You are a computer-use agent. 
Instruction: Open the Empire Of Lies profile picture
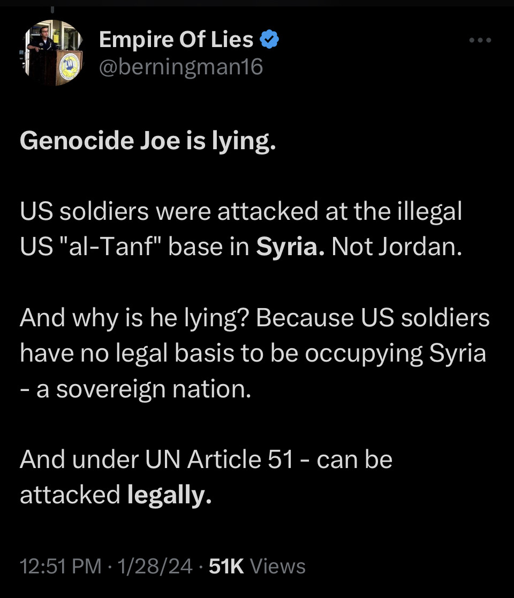[x=51, y=52]
